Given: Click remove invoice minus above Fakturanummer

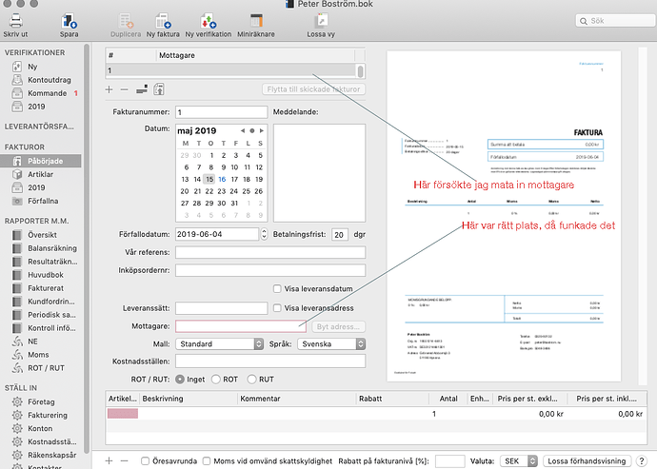Looking at the screenshot, I should coord(124,89).
